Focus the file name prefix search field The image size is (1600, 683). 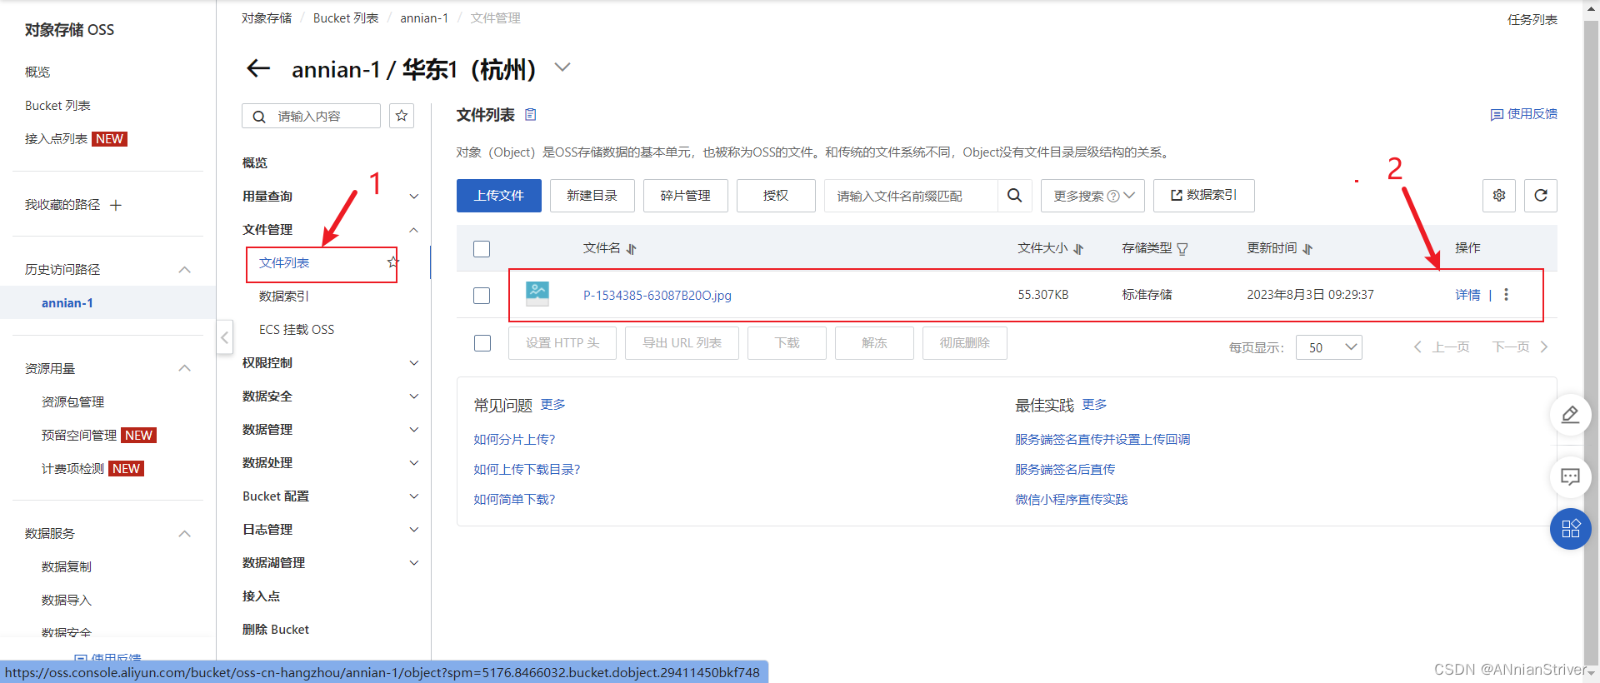point(911,196)
